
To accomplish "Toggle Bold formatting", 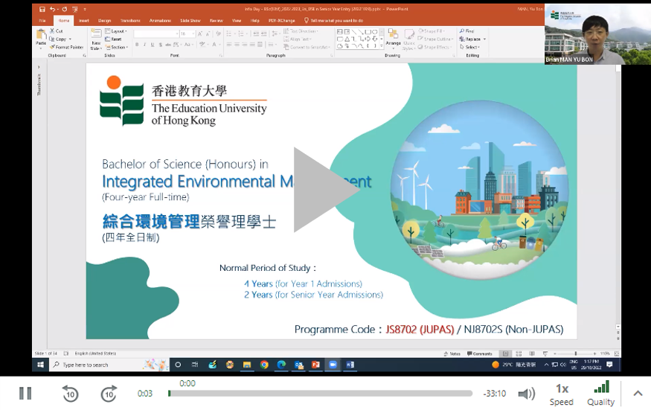I will pos(137,45).
